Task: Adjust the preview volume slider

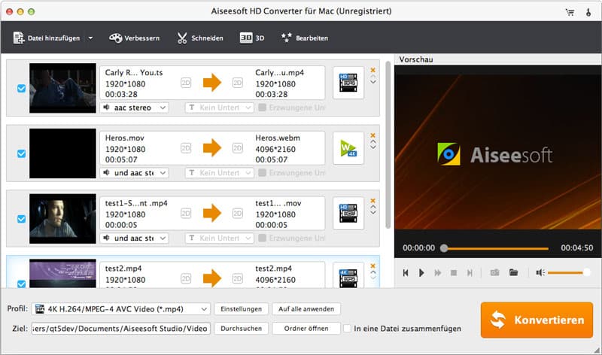Action: (x=568, y=272)
